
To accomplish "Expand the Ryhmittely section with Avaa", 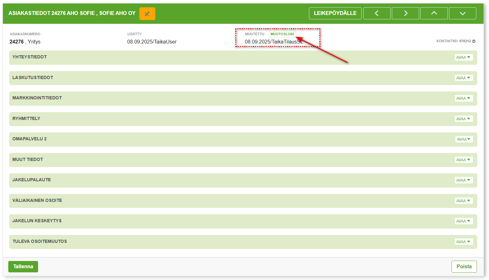I will [x=463, y=119].
